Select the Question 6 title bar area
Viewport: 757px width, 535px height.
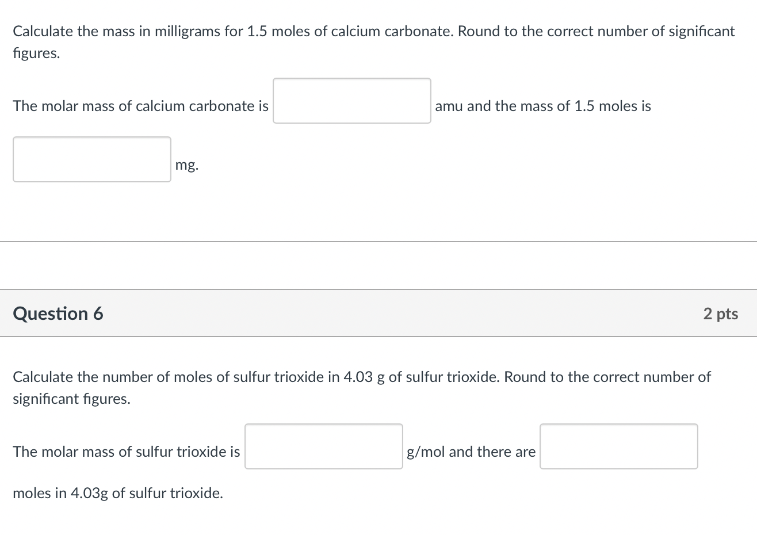coord(378,314)
